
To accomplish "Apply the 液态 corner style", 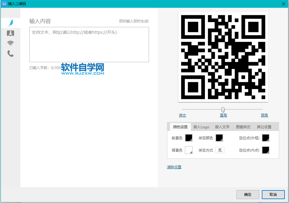I will pyautogui.click(x=182, y=115).
